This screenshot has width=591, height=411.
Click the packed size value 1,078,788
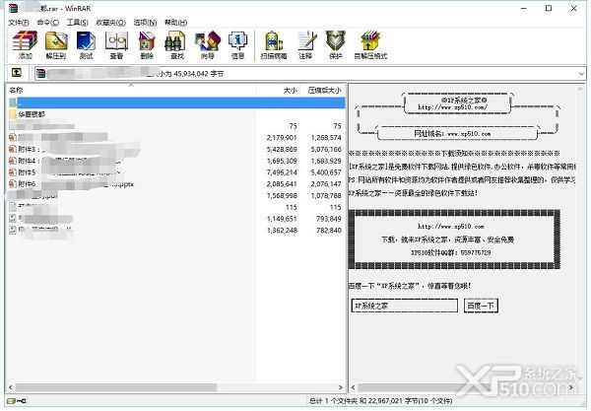pyautogui.click(x=326, y=196)
